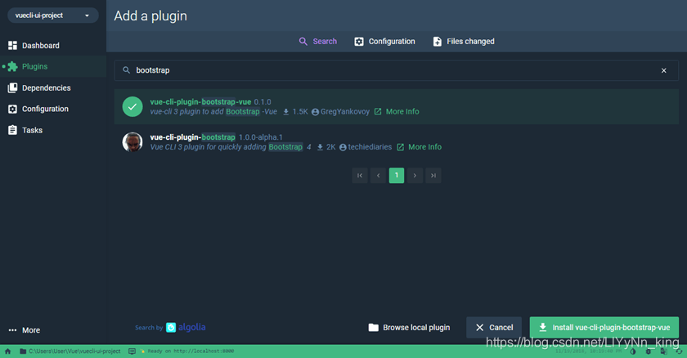
Task: Go to Dependencies section
Action: (53, 88)
